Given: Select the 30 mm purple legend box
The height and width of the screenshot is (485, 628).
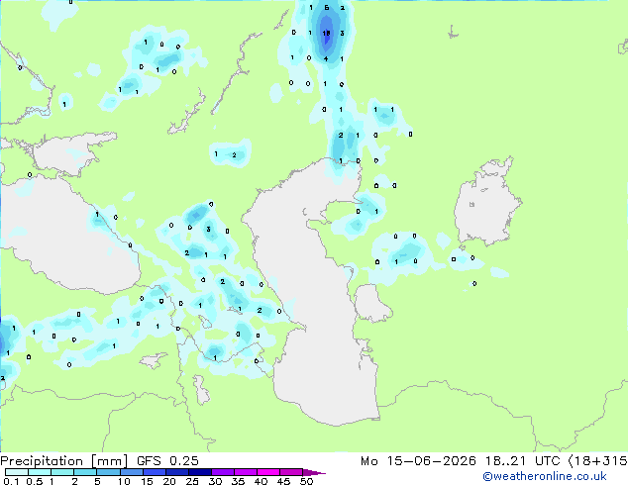Looking at the screenshot, I should click(223, 472).
